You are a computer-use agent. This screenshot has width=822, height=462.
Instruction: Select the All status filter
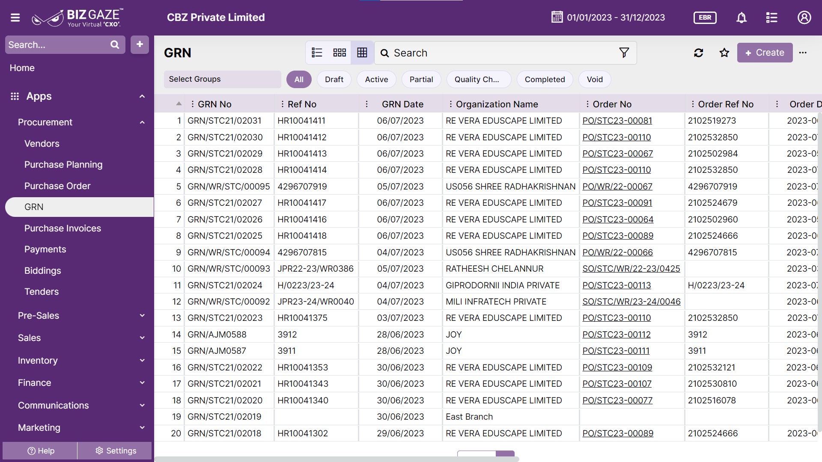tap(299, 80)
